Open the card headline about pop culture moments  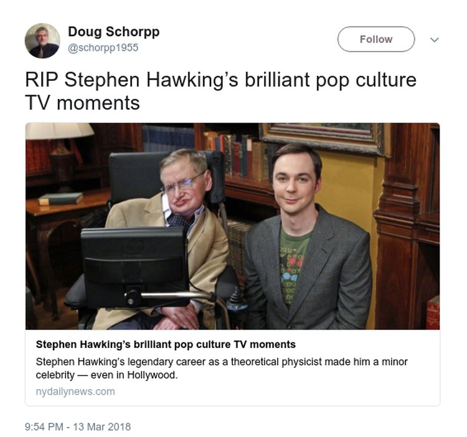coord(166,344)
